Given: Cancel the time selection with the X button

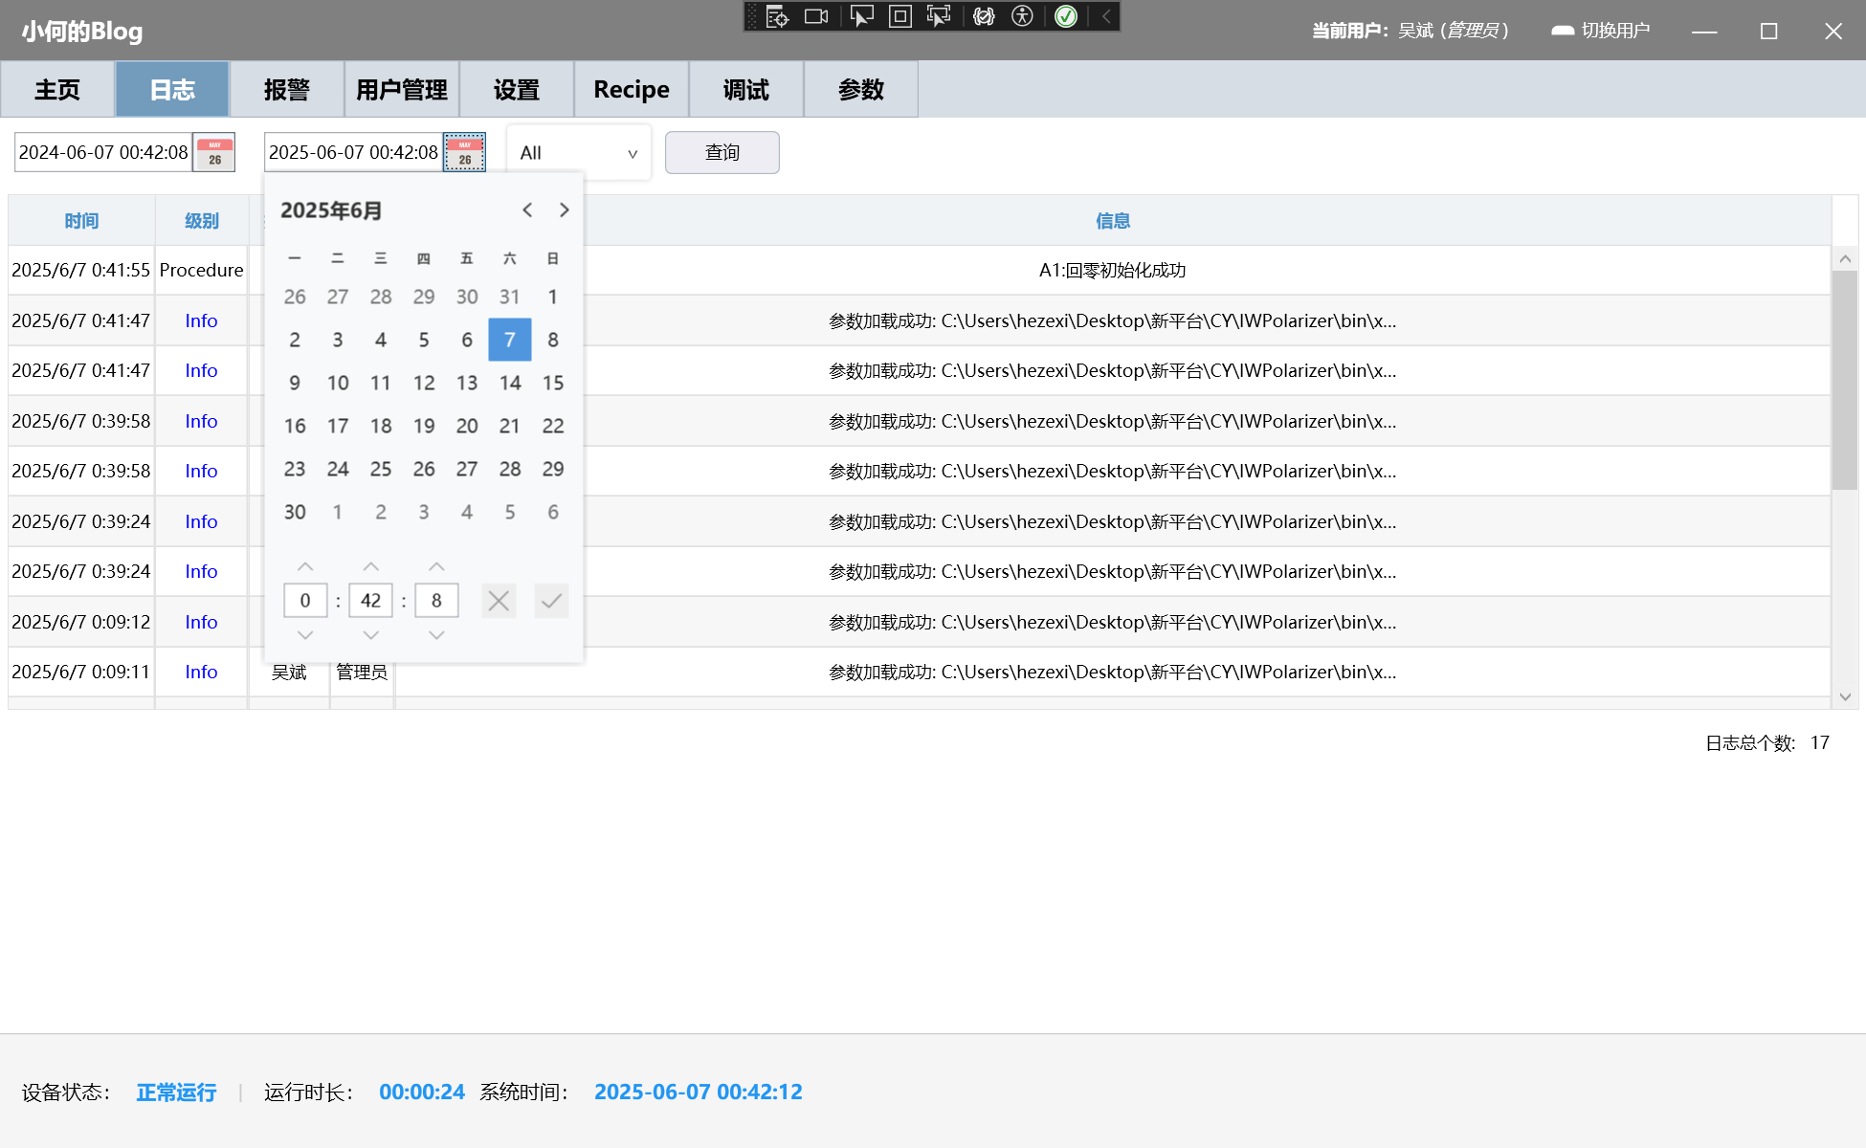Looking at the screenshot, I should pyautogui.click(x=499, y=601).
